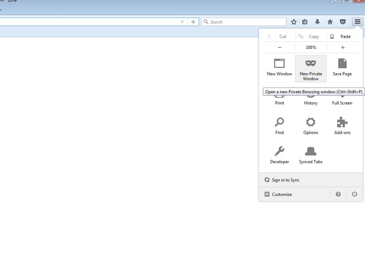Open a New Private Window
365x255 pixels.
[x=311, y=69]
